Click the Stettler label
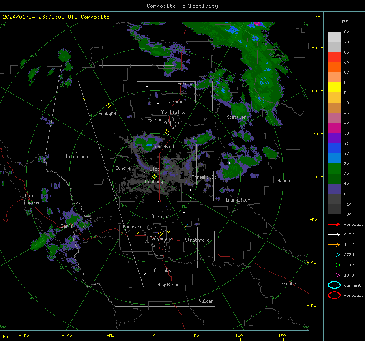This screenshot has height=341, width=365. 236,117
